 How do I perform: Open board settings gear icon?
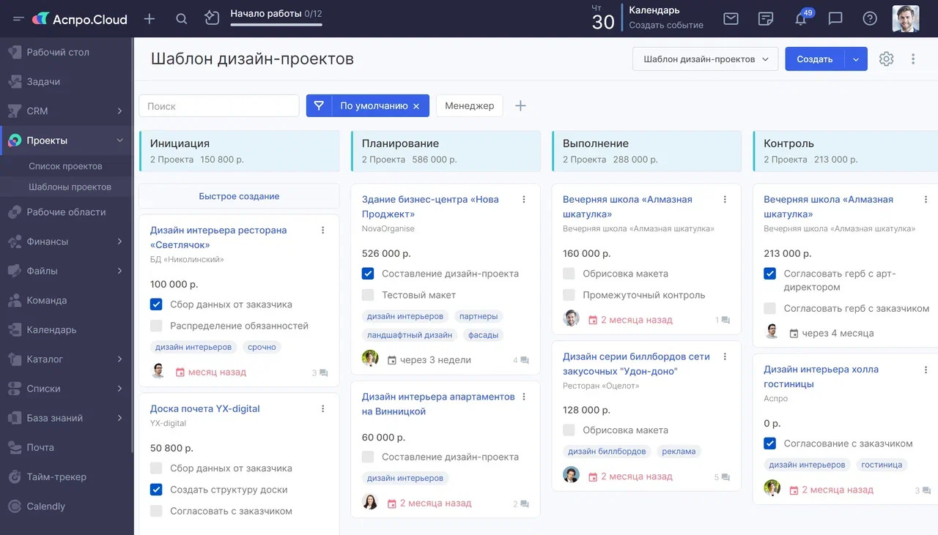point(886,59)
